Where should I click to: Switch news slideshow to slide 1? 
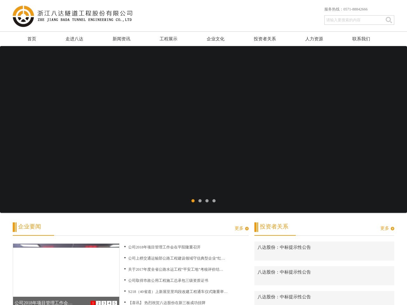click(x=93, y=303)
